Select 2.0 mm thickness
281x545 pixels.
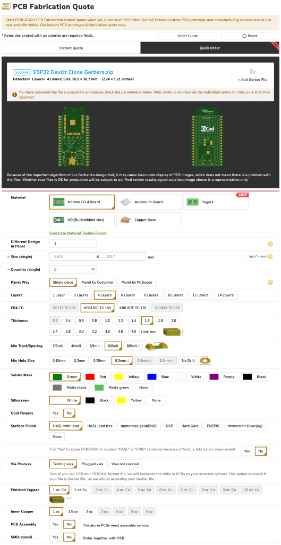tap(173, 320)
